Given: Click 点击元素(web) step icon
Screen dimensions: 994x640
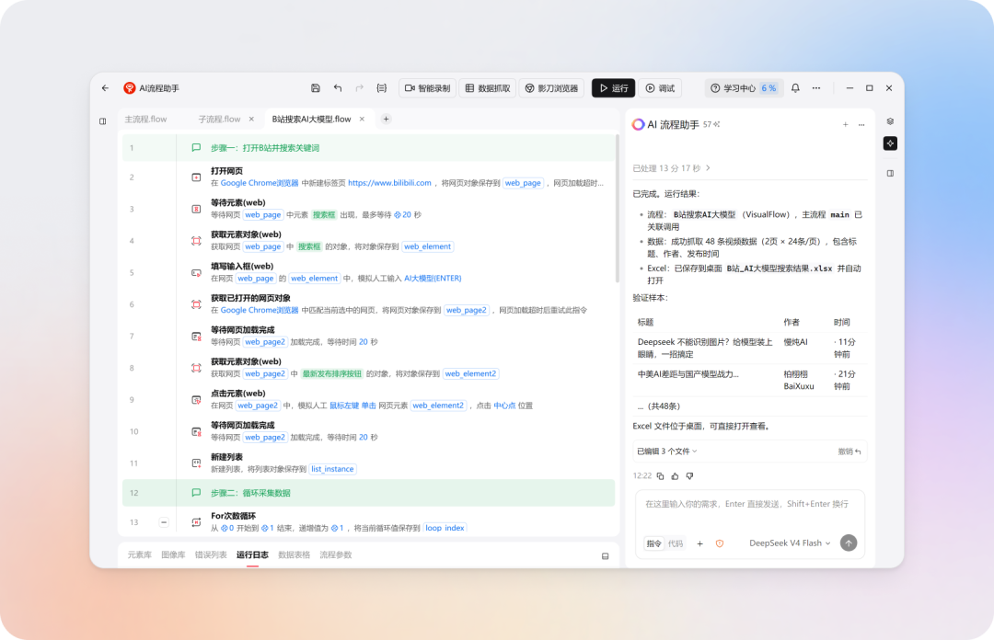Looking at the screenshot, I should point(197,400).
